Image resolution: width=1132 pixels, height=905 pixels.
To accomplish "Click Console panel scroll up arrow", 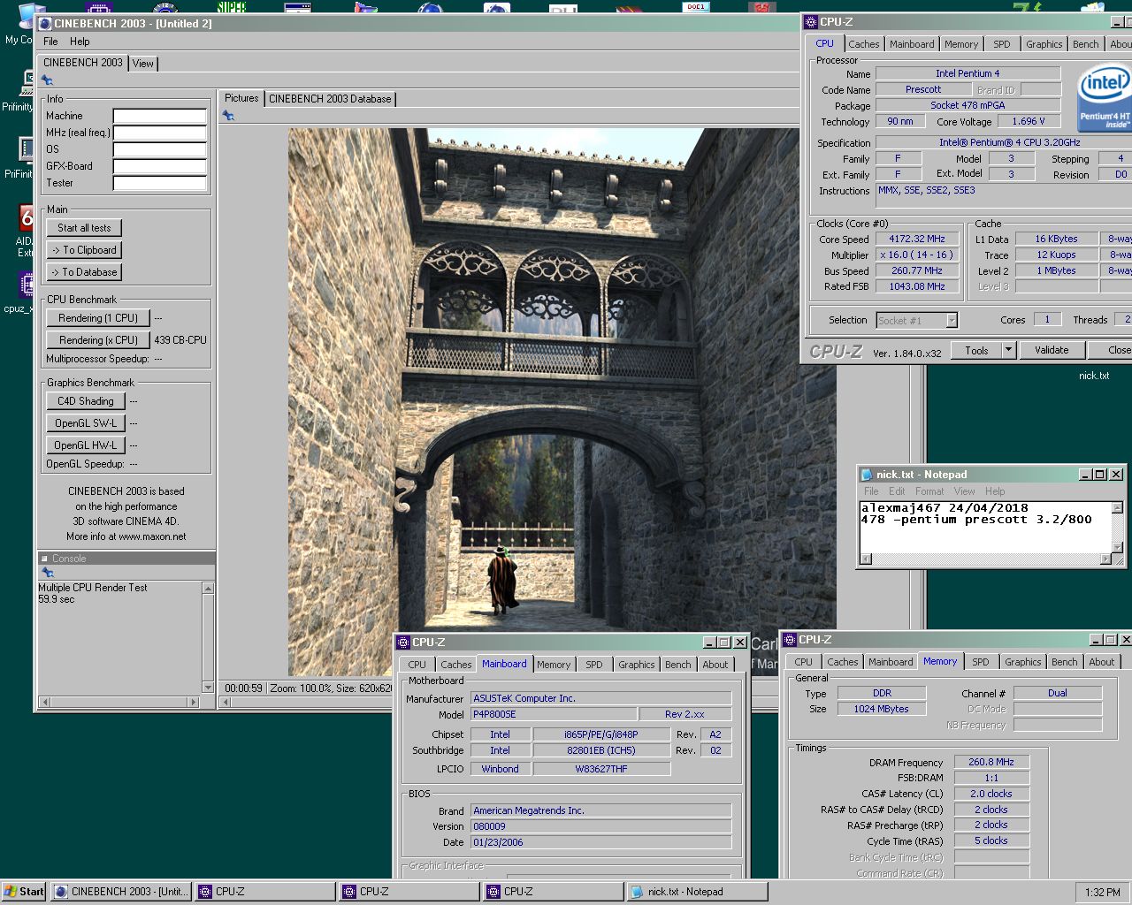I will (x=208, y=588).
